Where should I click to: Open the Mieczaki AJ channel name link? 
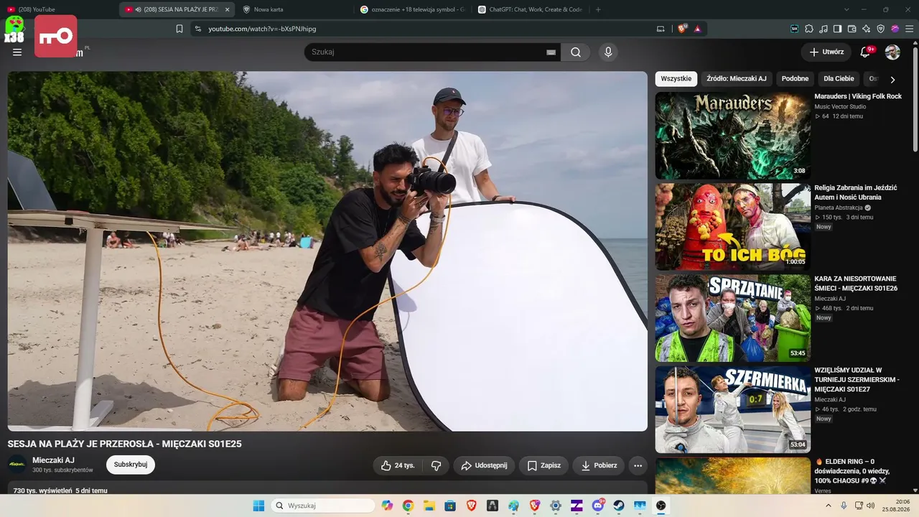[53, 460]
